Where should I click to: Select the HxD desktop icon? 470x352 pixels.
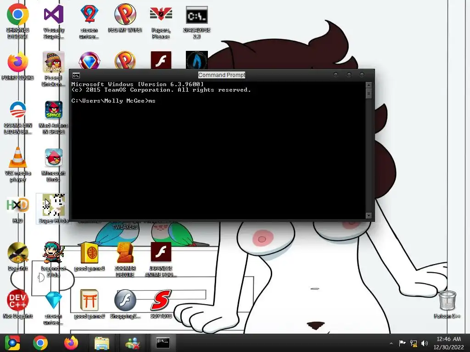tap(18, 209)
